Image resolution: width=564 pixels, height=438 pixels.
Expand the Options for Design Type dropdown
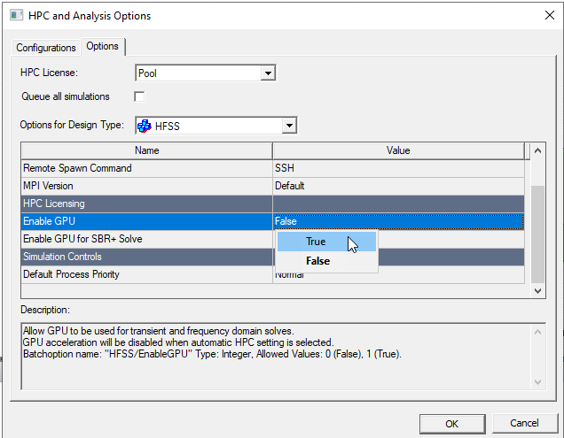[x=288, y=126]
